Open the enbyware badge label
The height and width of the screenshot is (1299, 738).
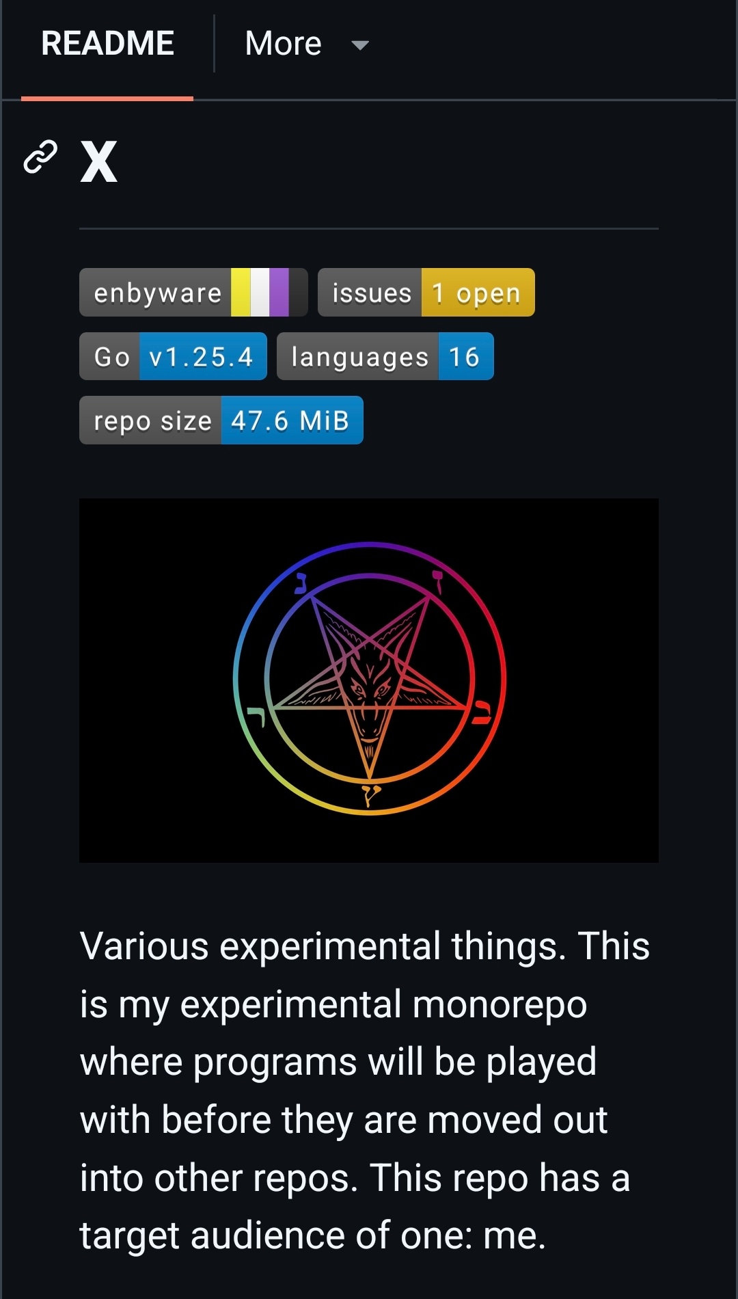click(157, 293)
